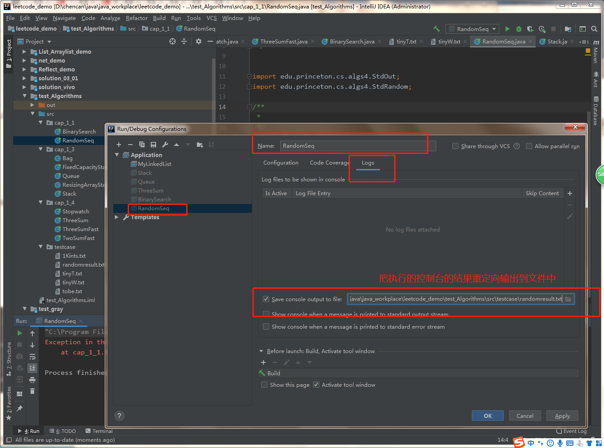Screen dimensions: 604x448
Task: Expand List_Arraylist_demo folder
Action: (24, 51)
